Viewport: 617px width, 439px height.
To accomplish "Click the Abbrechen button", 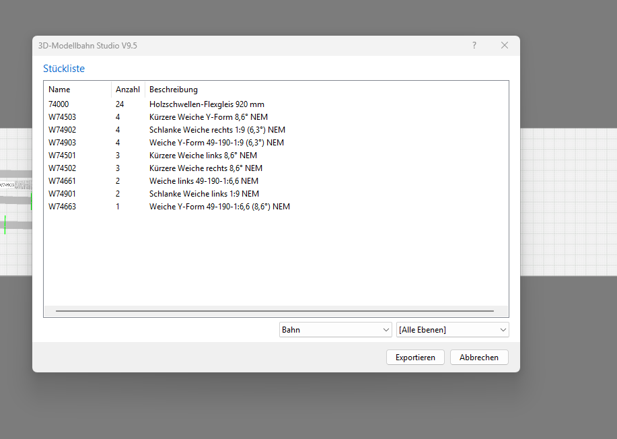I will [479, 357].
